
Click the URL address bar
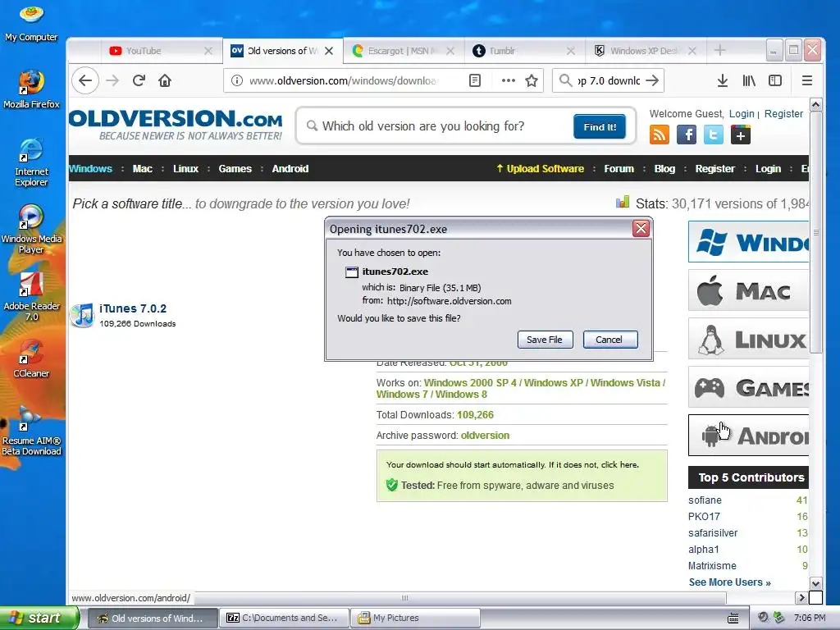click(344, 81)
